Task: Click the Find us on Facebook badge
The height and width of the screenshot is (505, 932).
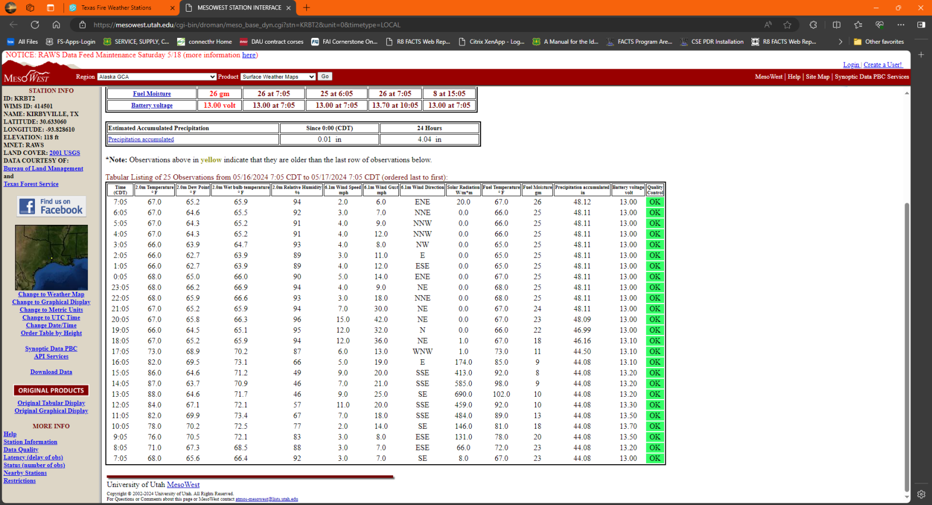Action: 51,206
